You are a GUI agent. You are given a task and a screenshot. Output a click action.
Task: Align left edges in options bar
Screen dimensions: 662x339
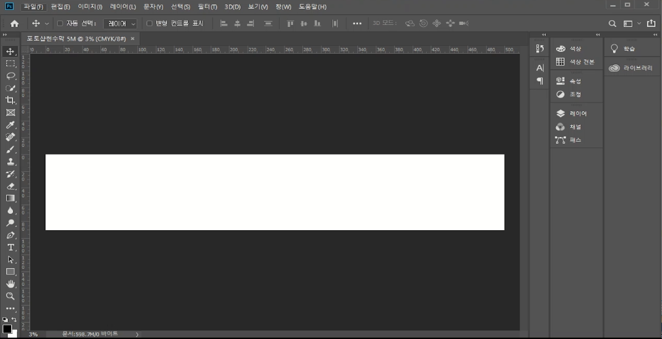224,24
